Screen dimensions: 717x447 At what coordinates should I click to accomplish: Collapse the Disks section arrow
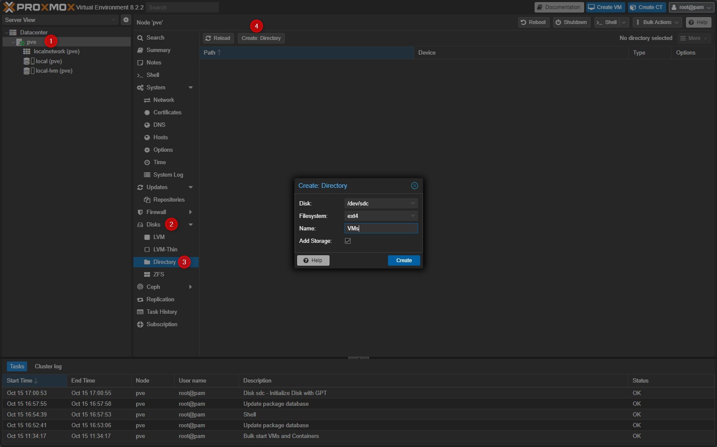pyautogui.click(x=191, y=225)
